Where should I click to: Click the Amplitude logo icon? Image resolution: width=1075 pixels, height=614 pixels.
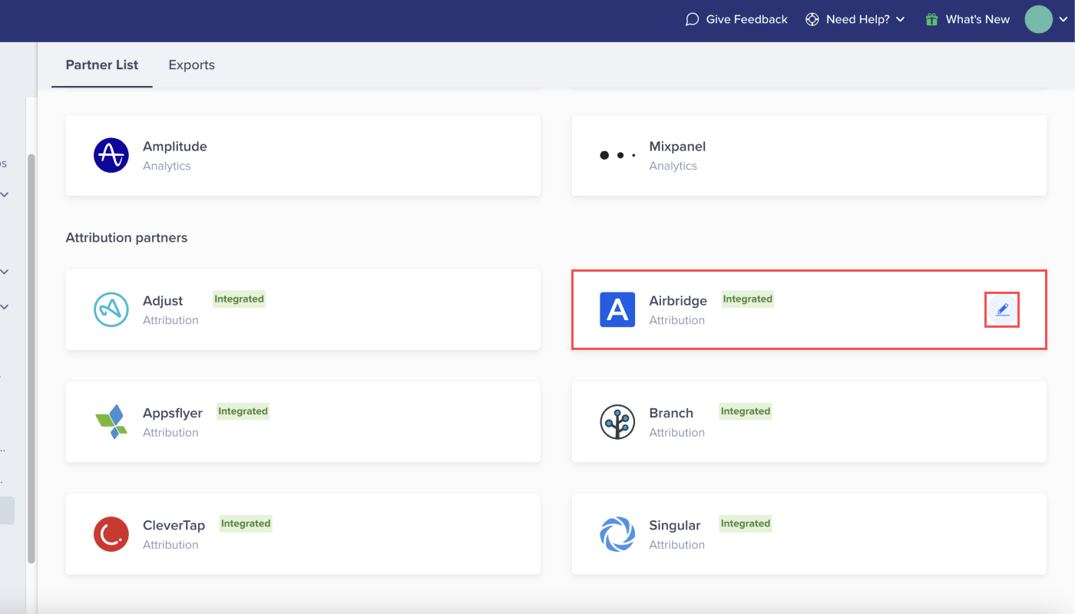[x=111, y=155]
